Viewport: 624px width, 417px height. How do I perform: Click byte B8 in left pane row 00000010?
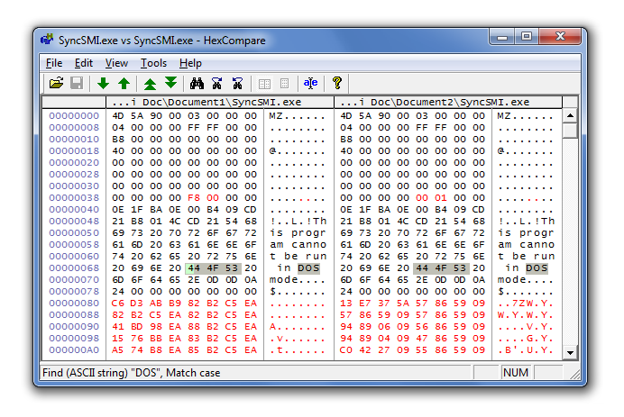point(118,140)
